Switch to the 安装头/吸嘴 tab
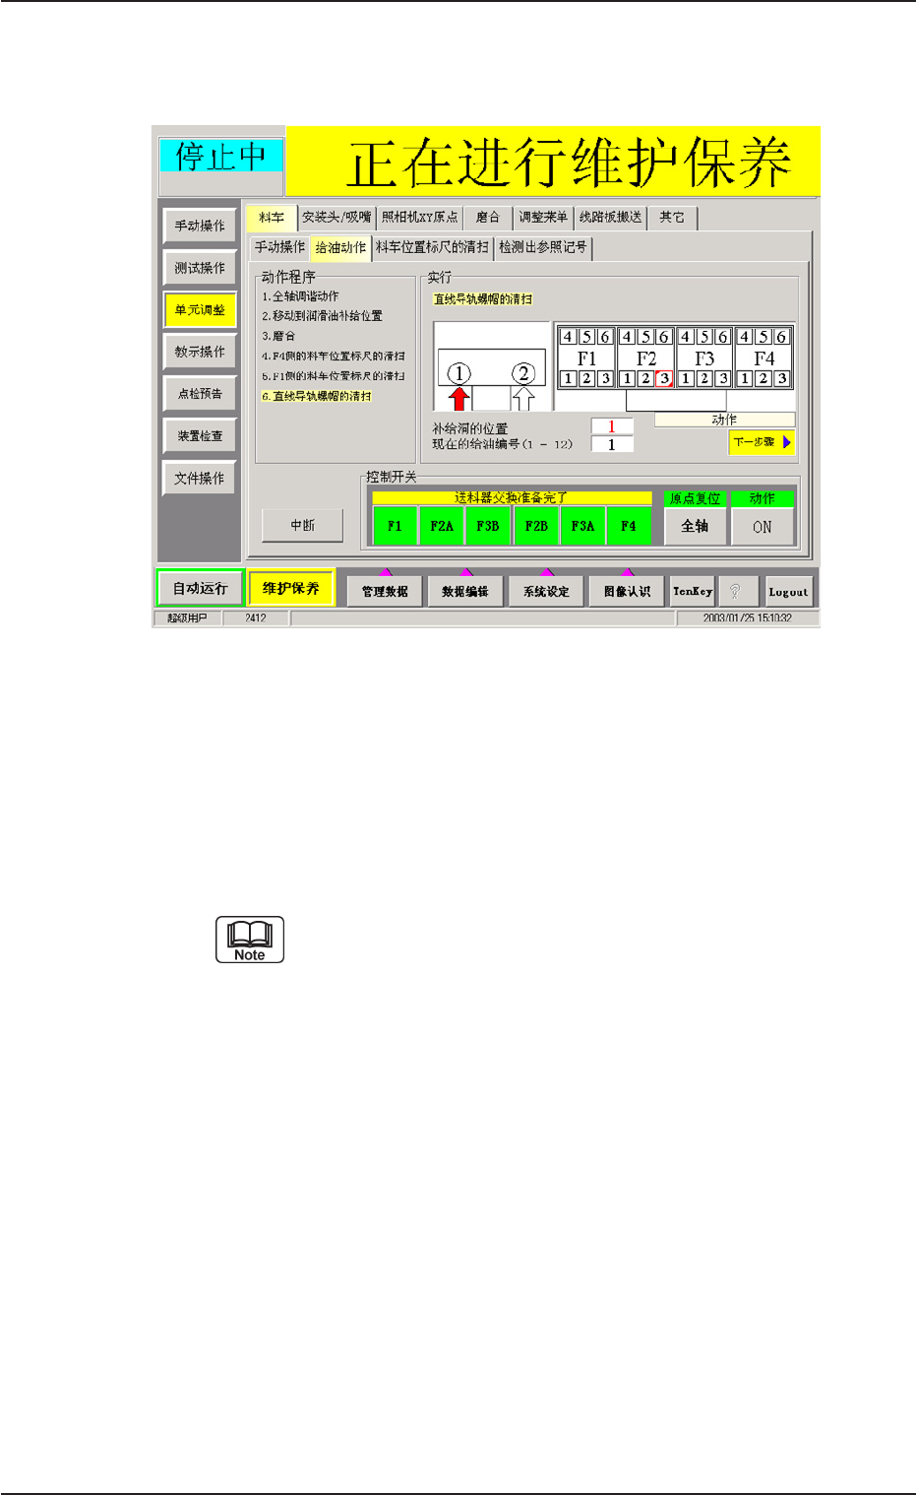The width and height of the screenshot is (916, 1495). (336, 218)
